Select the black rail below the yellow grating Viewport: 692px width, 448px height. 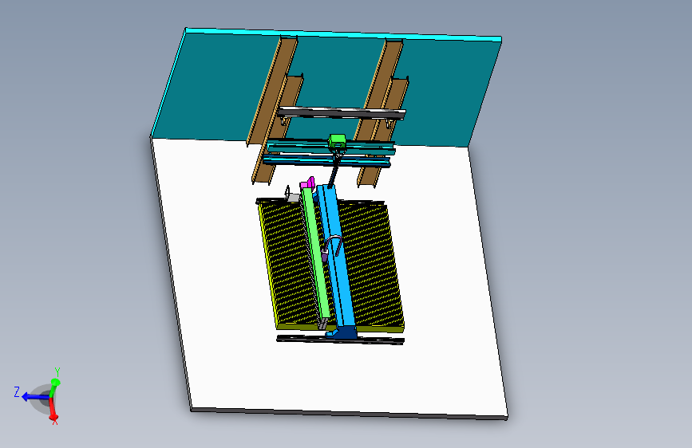(x=340, y=339)
